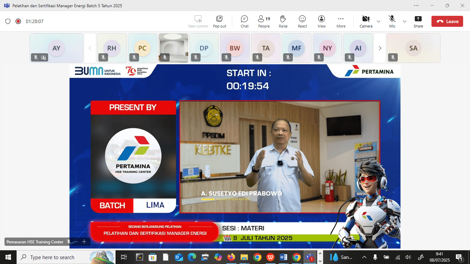Image resolution: width=470 pixels, height=264 pixels.
Task: Turn on the Camera
Action: pos(366,21)
